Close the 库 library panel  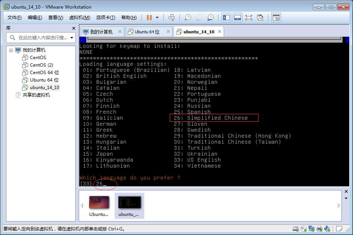[x=73, y=28]
